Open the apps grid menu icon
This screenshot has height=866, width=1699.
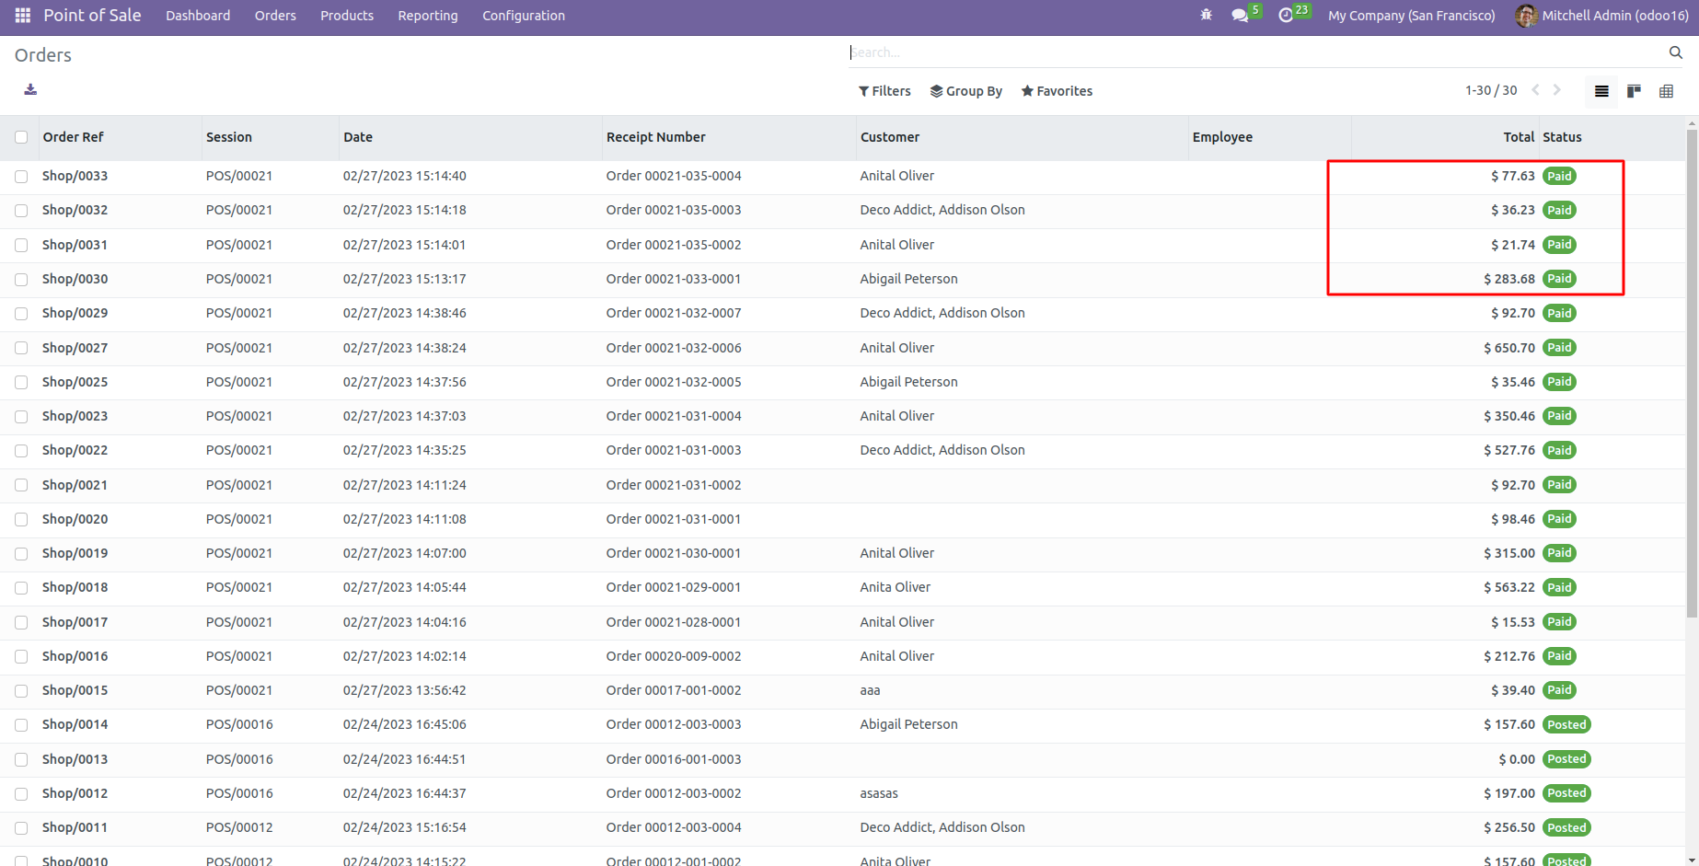(23, 16)
